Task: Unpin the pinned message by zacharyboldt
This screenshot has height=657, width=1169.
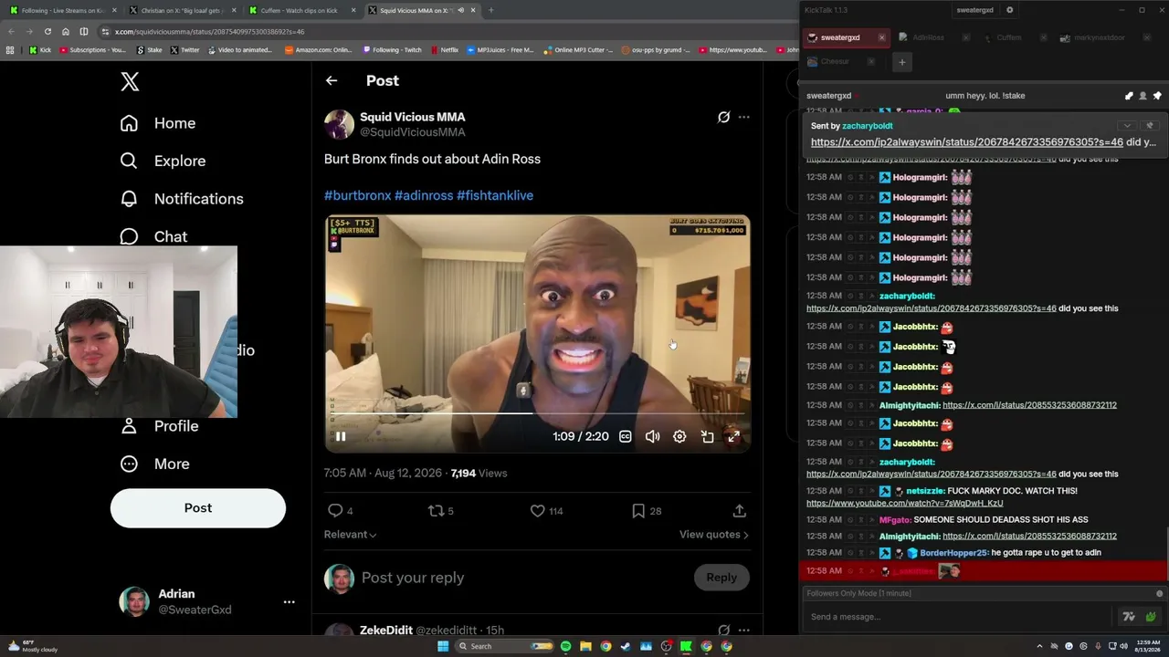Action: point(1150,125)
